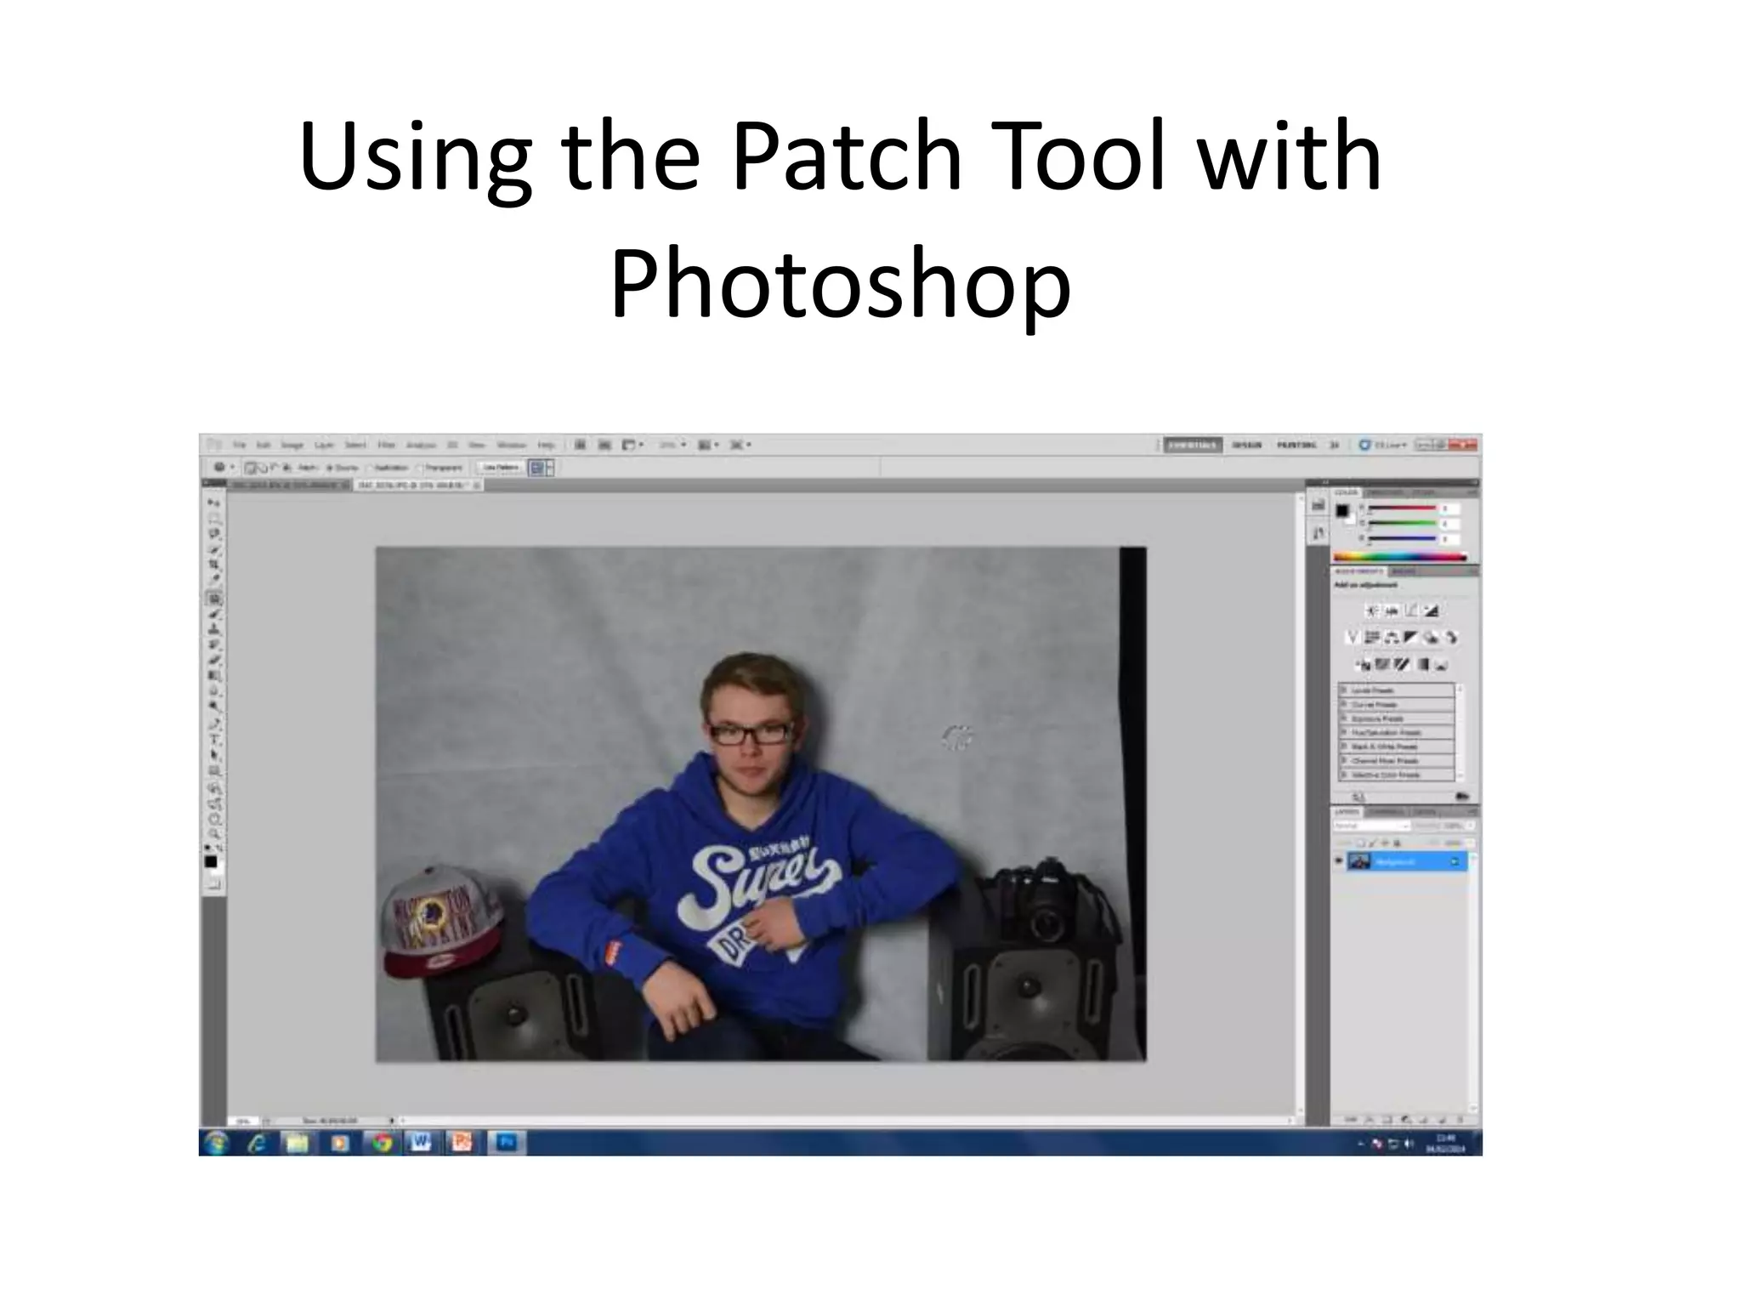Viewport: 1741px width, 1306px height.
Task: Select the Destination radio button
Action: click(x=370, y=468)
